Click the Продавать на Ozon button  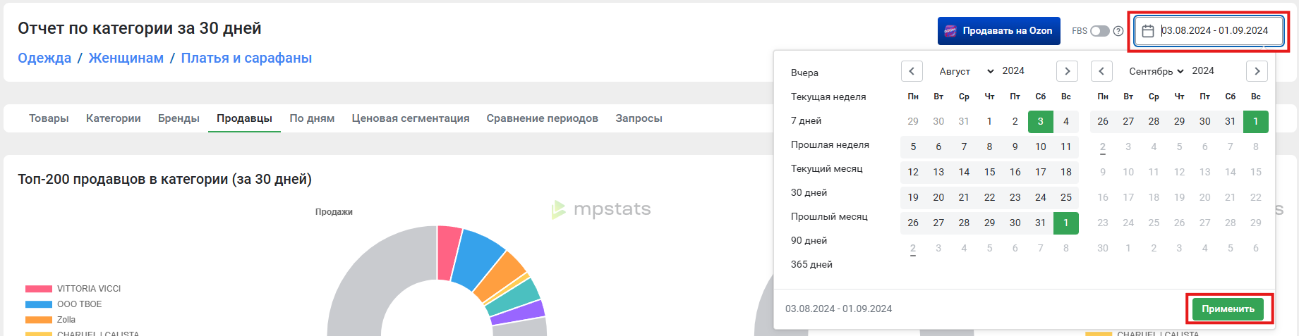pos(998,31)
